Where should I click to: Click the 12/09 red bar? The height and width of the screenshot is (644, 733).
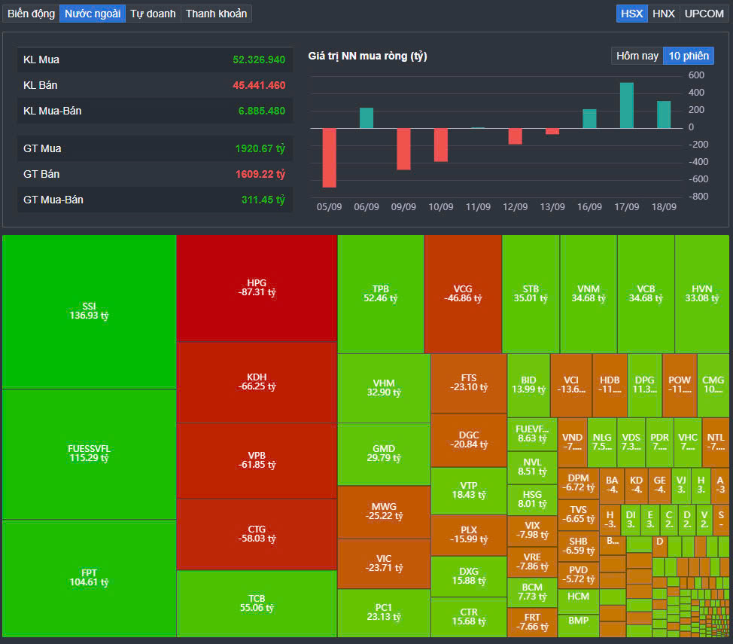coord(516,136)
